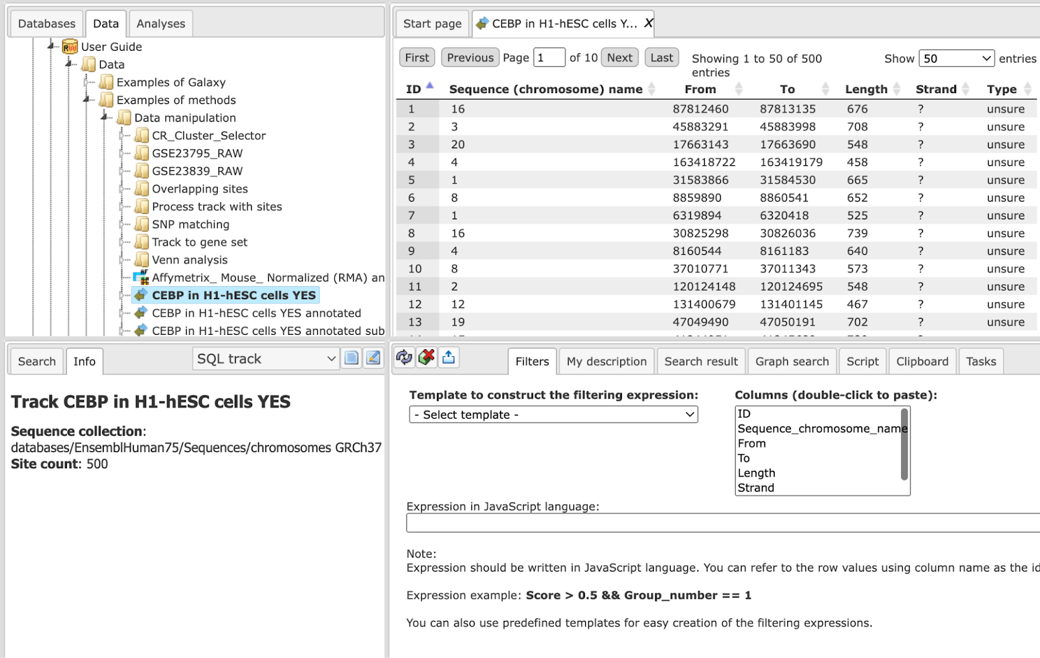Select the SNP matching tree item
1040x658 pixels.
[190, 224]
